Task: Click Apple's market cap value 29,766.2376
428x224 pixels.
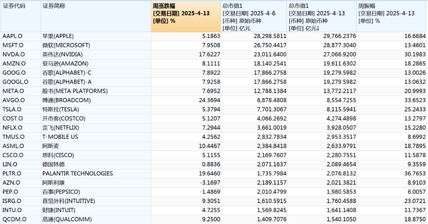Action: click(x=338, y=36)
